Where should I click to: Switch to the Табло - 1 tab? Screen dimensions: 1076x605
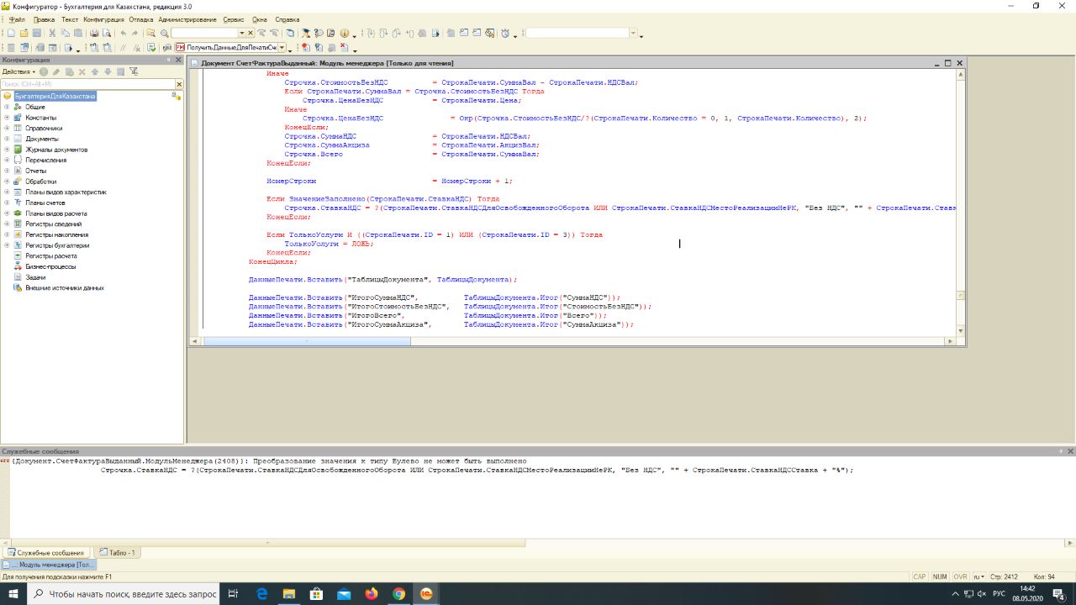118,553
